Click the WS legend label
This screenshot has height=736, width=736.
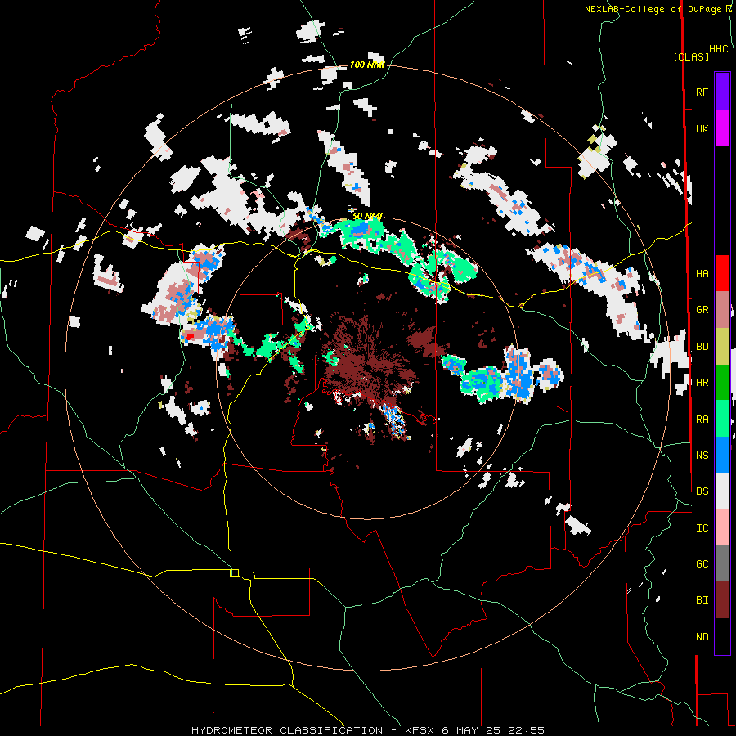coord(702,455)
